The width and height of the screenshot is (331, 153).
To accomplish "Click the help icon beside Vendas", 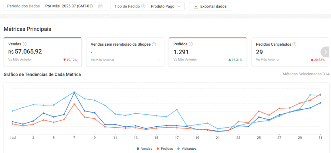I will pos(25,44).
